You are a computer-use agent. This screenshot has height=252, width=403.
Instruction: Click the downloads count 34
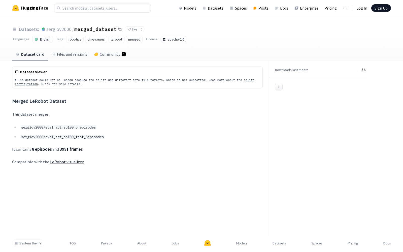coord(363,70)
